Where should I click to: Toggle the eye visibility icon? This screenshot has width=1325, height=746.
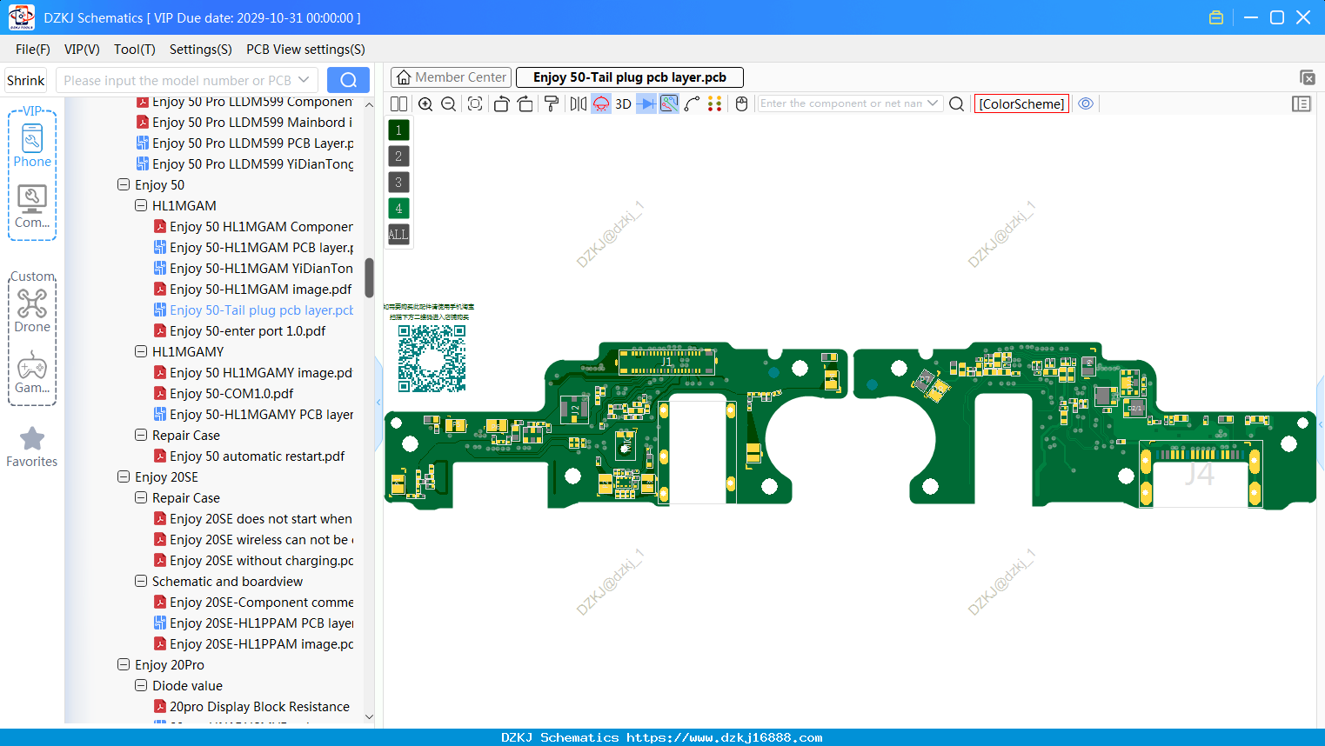pos(1086,103)
